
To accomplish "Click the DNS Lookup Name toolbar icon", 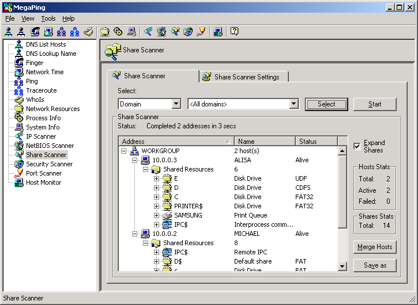I will tap(21, 32).
